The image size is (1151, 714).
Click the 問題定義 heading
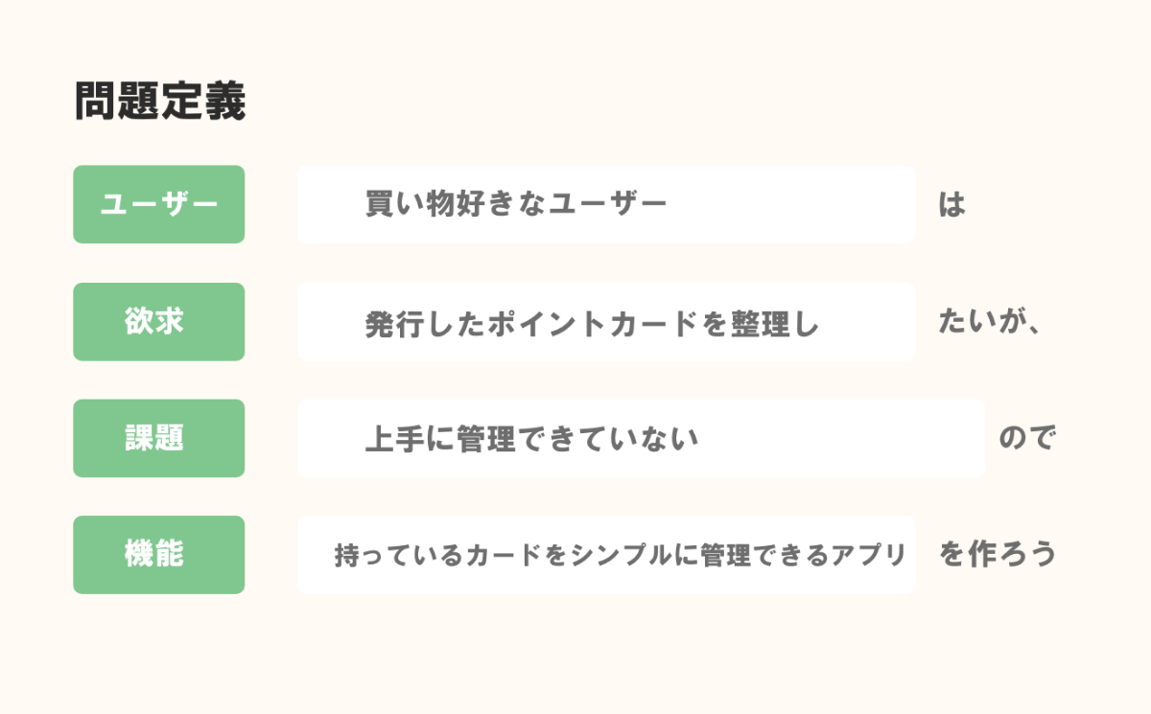pyautogui.click(x=159, y=102)
